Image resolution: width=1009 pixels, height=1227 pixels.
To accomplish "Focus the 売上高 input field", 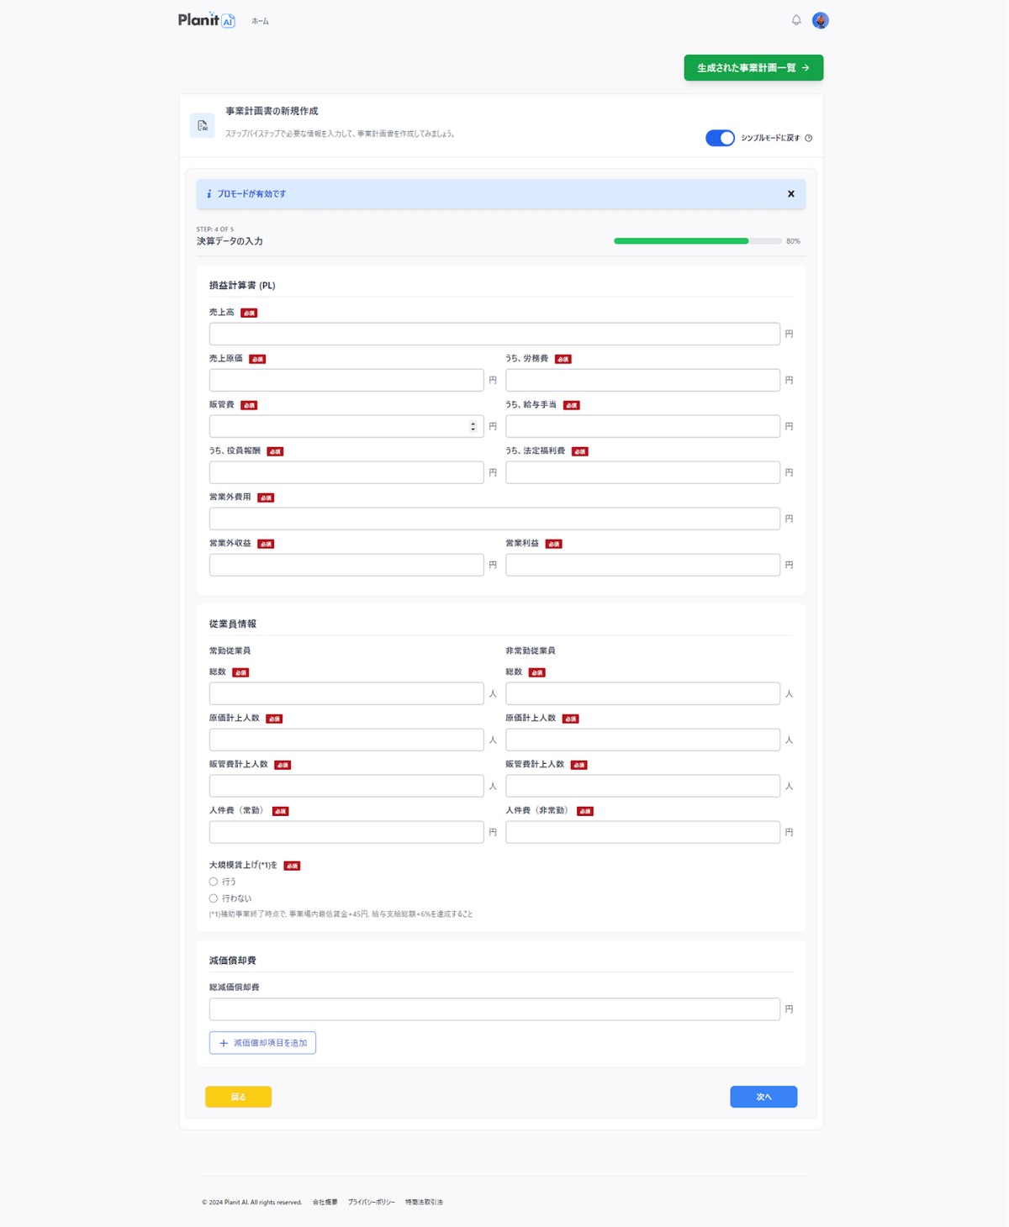I will [x=494, y=334].
